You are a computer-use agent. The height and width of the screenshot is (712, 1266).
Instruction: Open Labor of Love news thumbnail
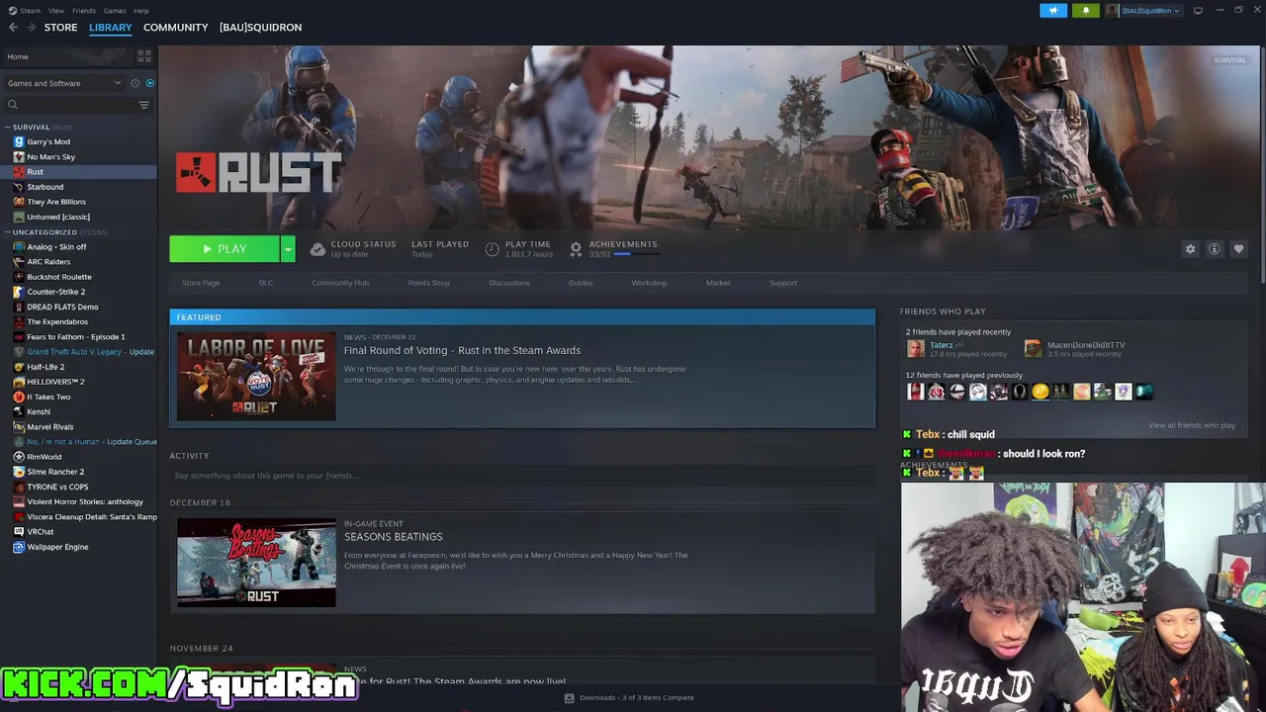[x=256, y=376]
